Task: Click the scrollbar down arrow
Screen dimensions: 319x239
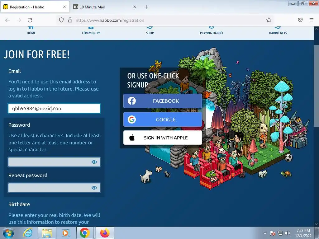Action: coord(316,224)
